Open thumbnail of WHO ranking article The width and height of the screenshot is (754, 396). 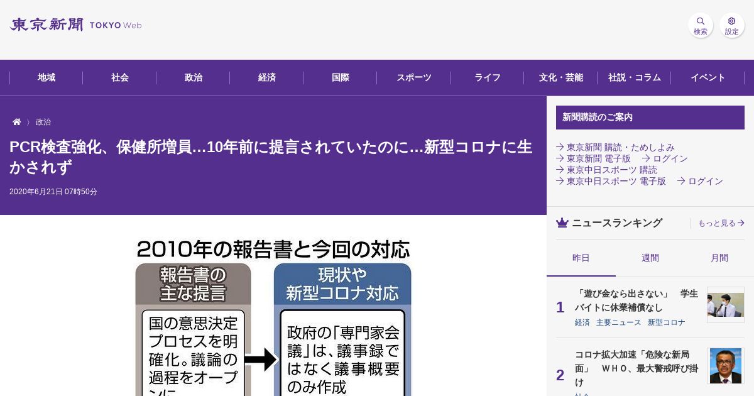726,366
